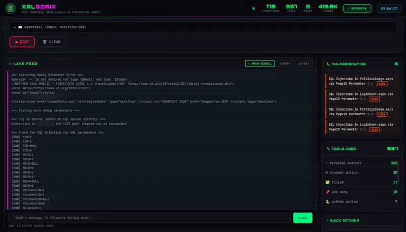Click the AgentMail email icon
The image size is (406, 232).
pyautogui.click(x=20, y=27)
